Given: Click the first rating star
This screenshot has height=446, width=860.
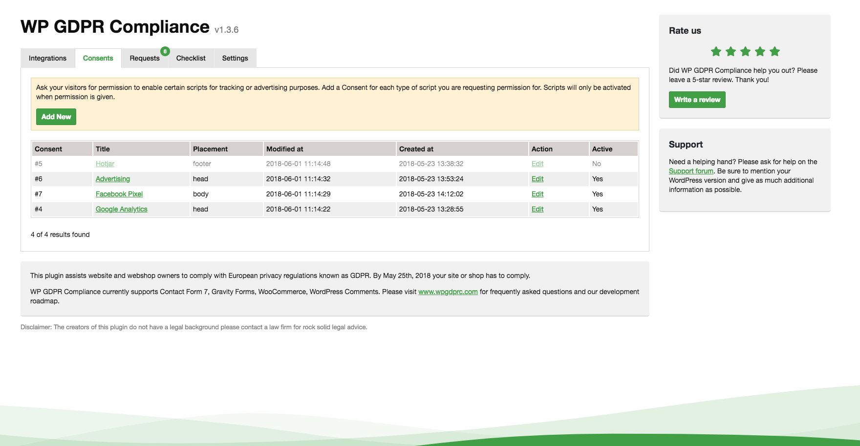Looking at the screenshot, I should [x=716, y=51].
